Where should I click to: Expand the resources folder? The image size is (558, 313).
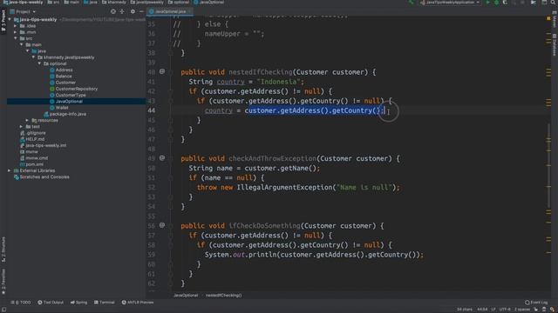point(27,120)
